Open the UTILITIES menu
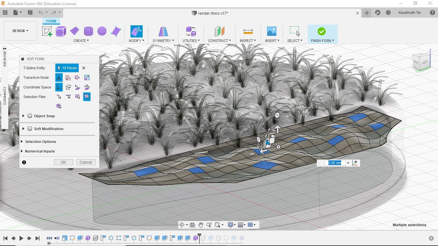Screen dimensions: 438x246 pyautogui.click(x=191, y=41)
